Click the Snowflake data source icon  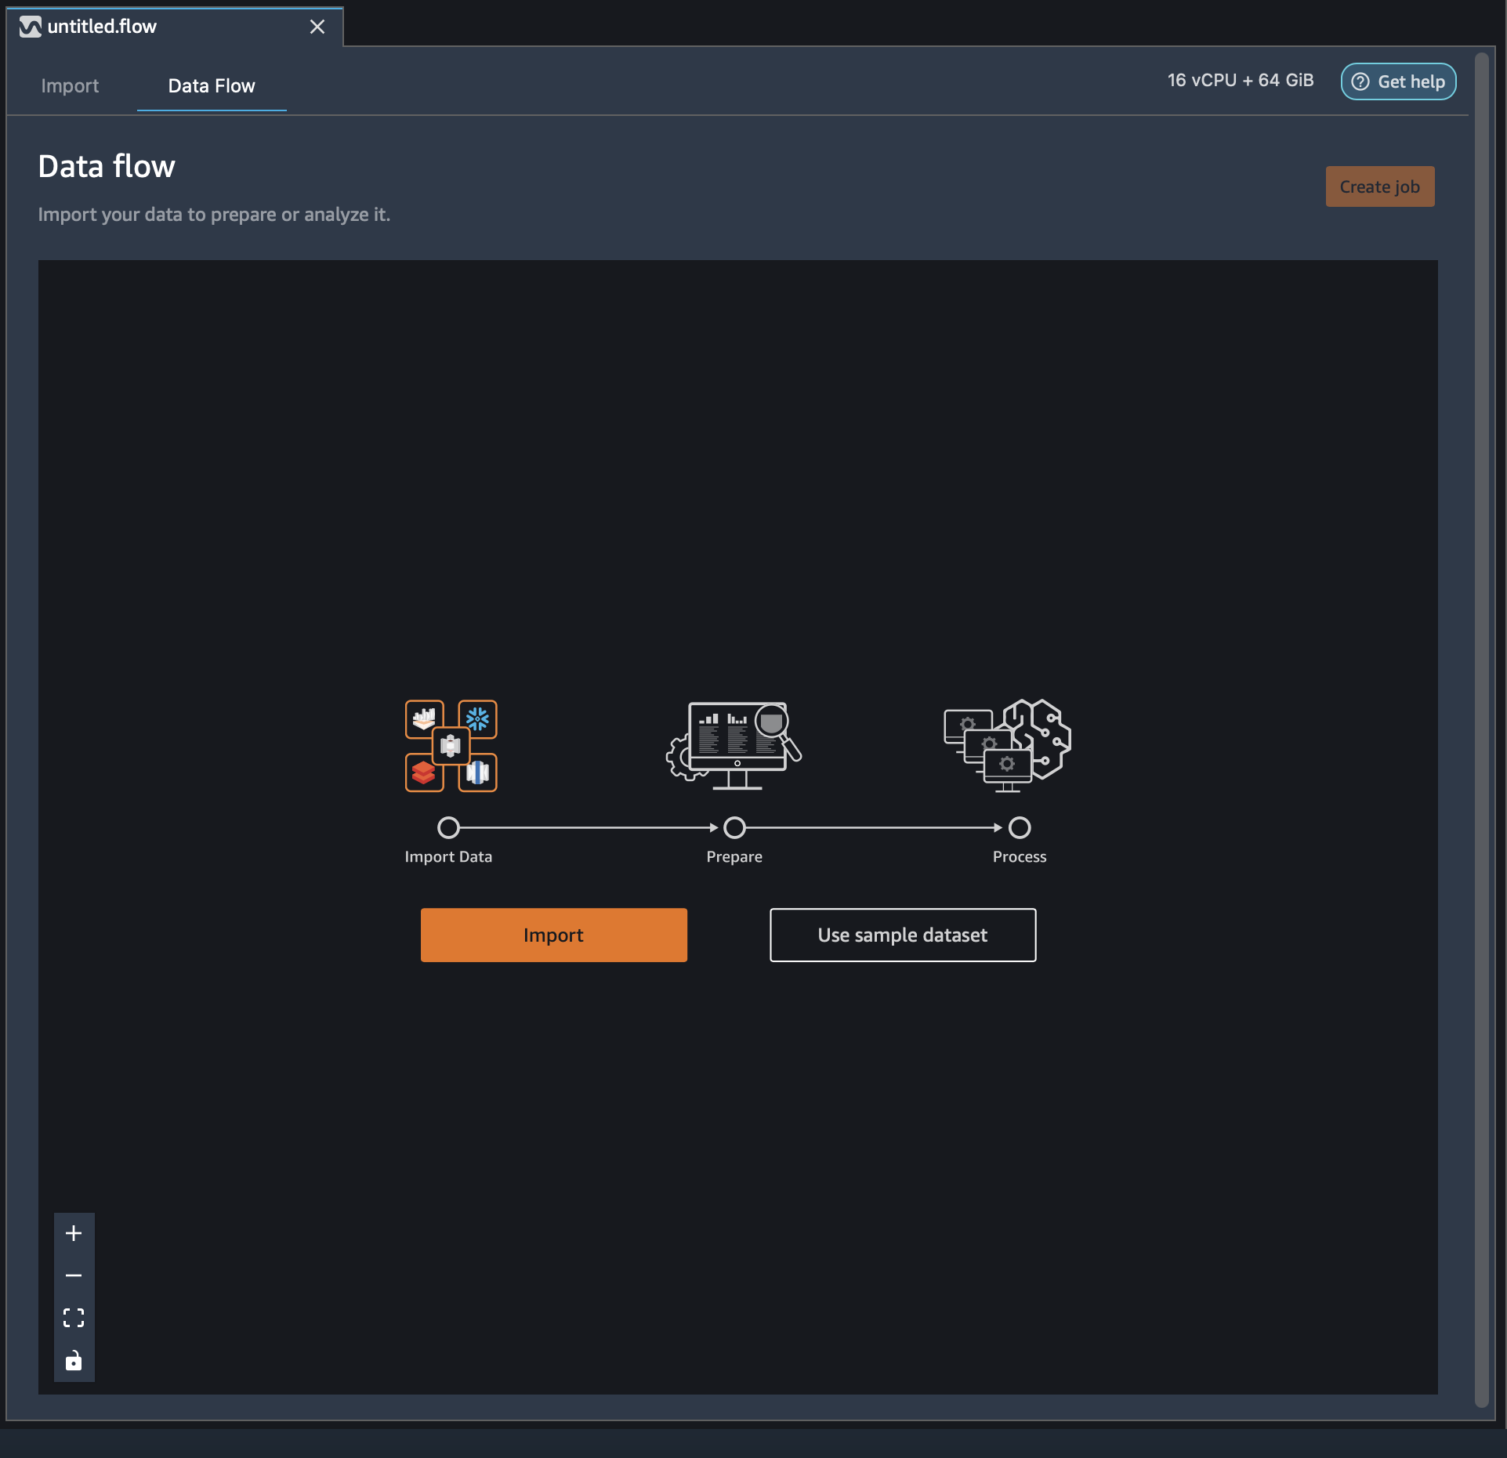[477, 718]
